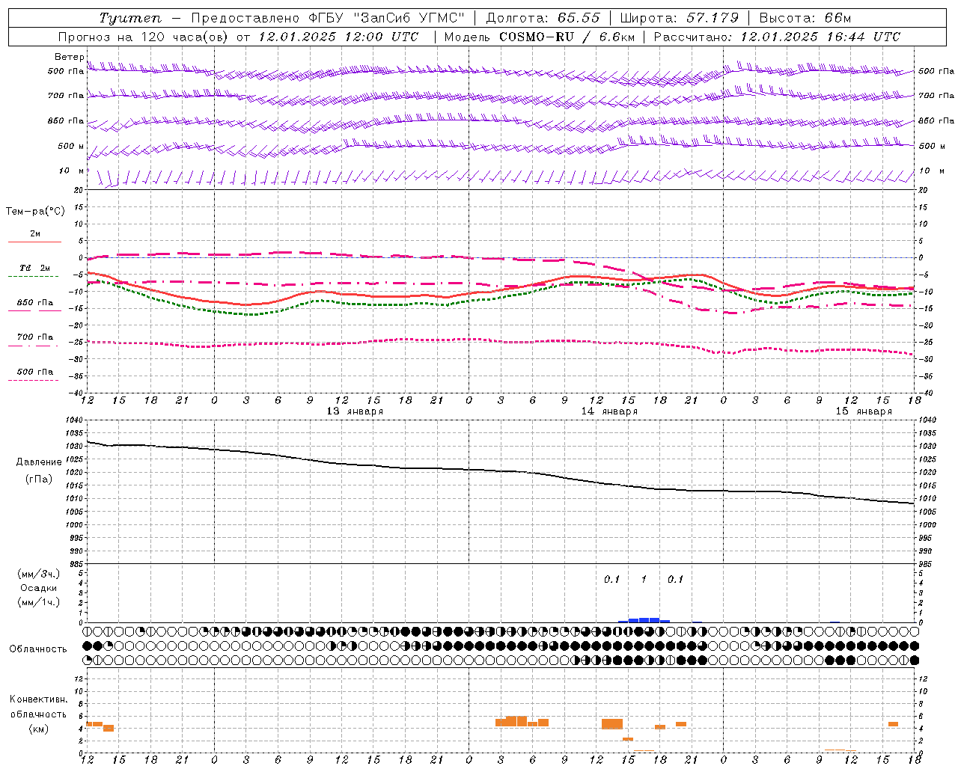Click the blue precipitation bar cluster
Viewport: 958px width, 766px height.
644,619
